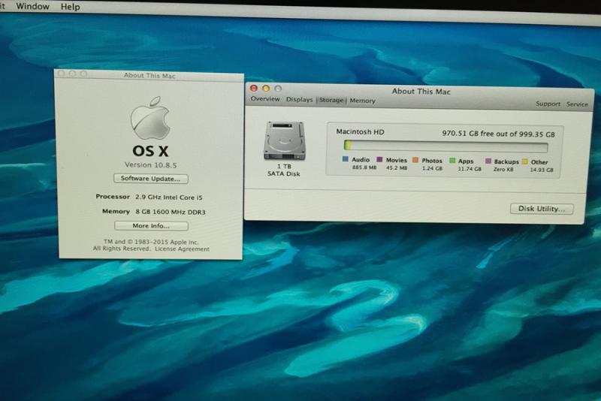Click the blue Audio color swatch

[346, 159]
